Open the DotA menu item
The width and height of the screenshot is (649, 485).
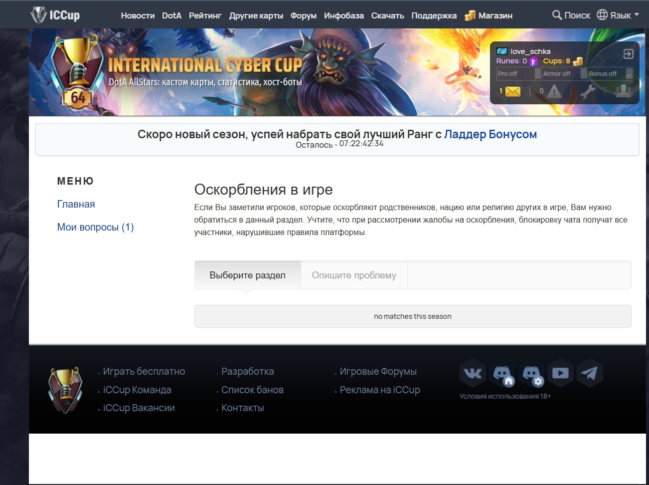click(x=171, y=15)
